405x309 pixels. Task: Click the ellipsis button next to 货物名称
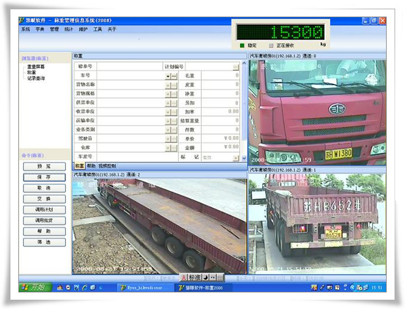point(174,85)
